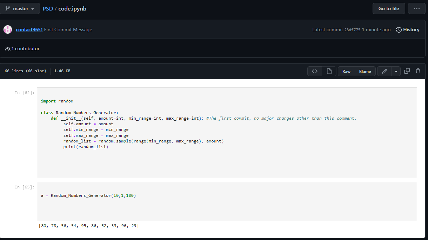Screen dimensions: 428x240
Task: Click the Go to file button
Action: point(388,8)
